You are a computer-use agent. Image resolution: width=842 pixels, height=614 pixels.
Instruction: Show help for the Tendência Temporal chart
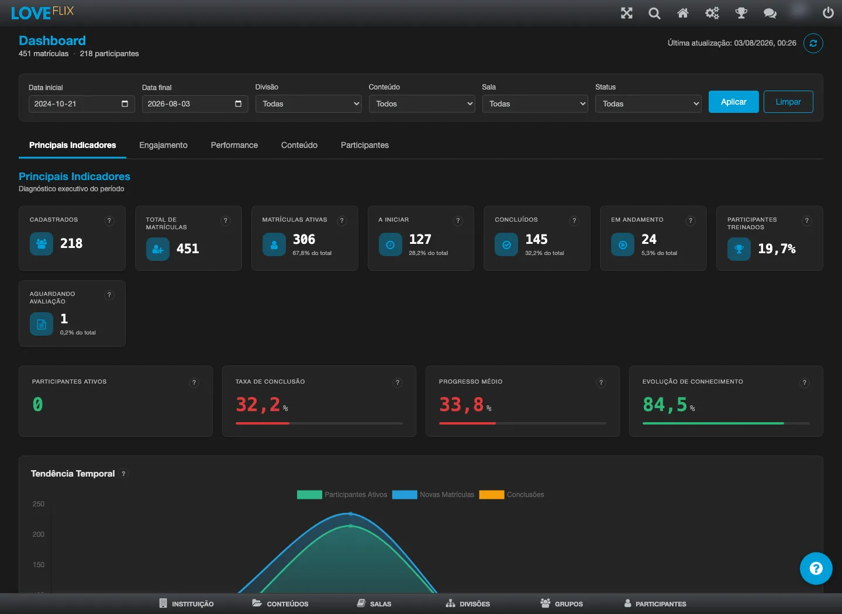tap(123, 474)
